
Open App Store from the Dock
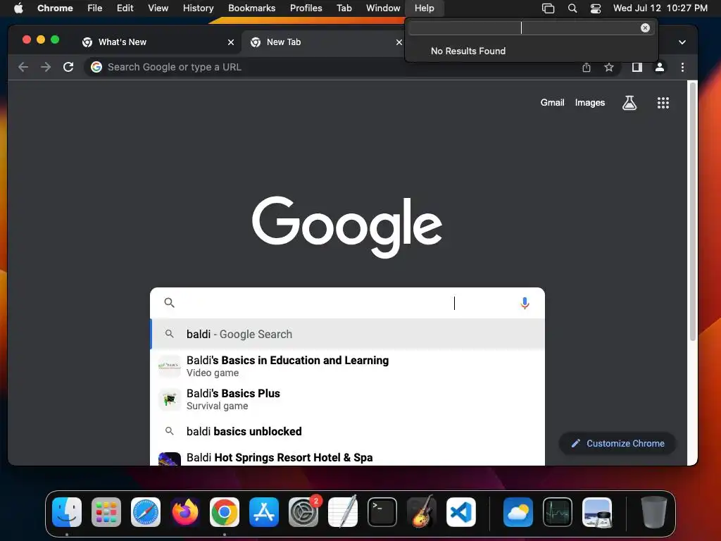coord(264,512)
